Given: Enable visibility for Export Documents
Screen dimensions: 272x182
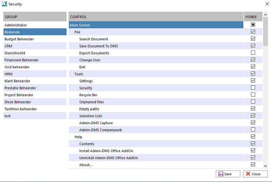Looking at the screenshot, I should [253, 53].
